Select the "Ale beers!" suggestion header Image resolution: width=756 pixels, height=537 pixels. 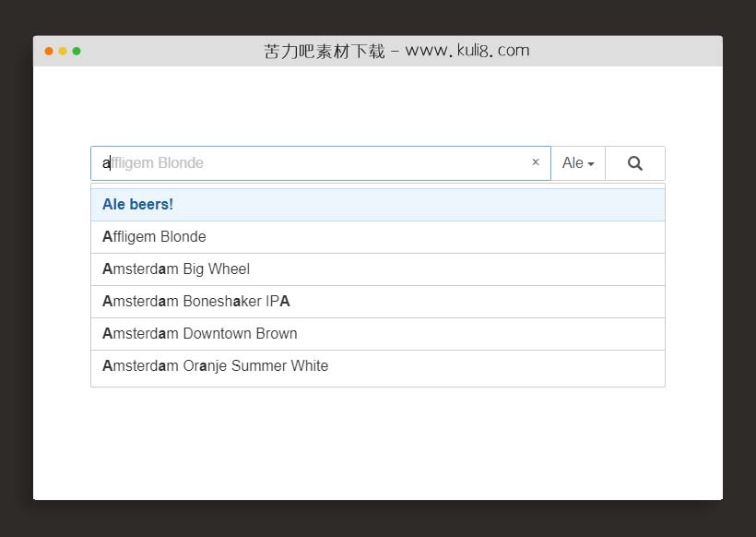138,204
